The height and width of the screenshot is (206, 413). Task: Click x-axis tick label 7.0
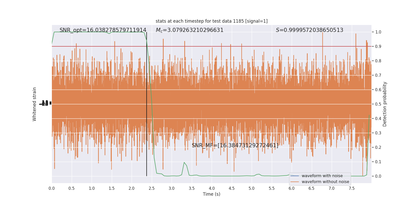tap(332, 188)
